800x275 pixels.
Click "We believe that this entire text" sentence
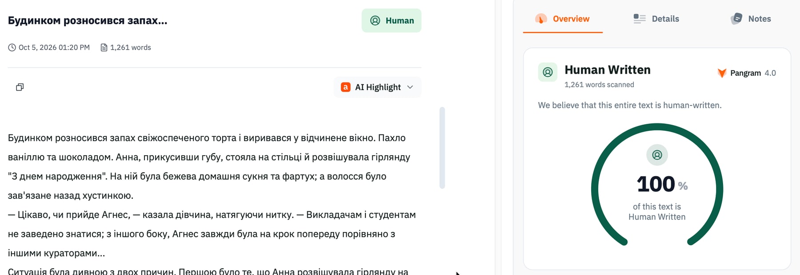coord(630,105)
